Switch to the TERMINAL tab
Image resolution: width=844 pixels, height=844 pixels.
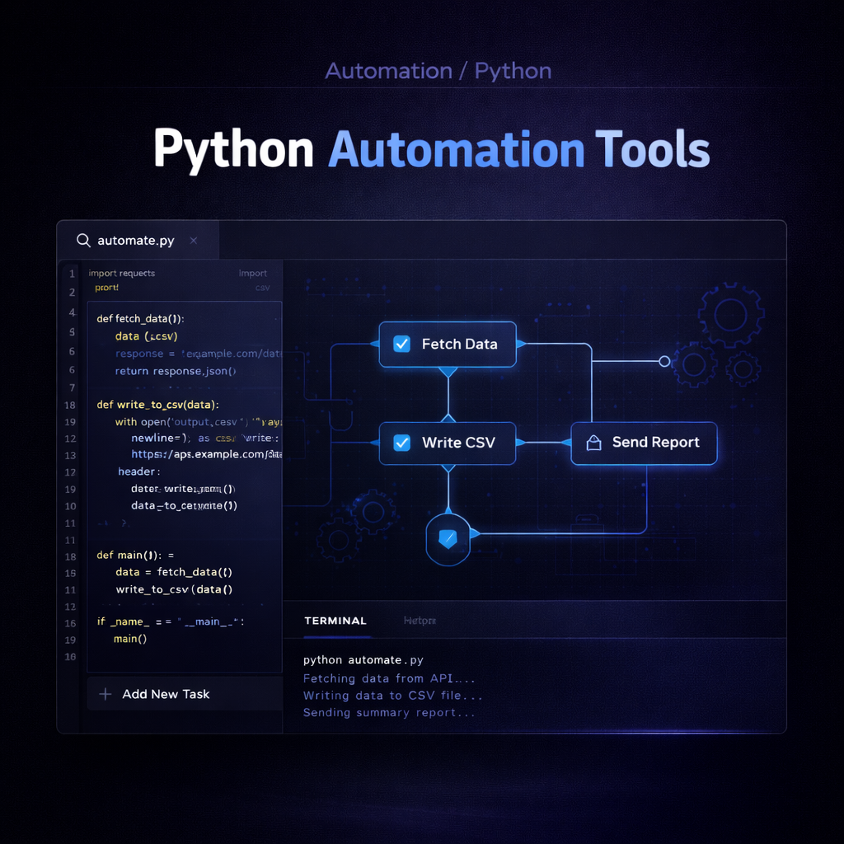coord(335,621)
